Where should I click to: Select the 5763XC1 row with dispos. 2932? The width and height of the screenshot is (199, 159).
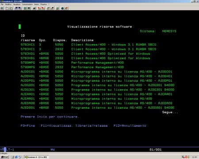(88, 49)
